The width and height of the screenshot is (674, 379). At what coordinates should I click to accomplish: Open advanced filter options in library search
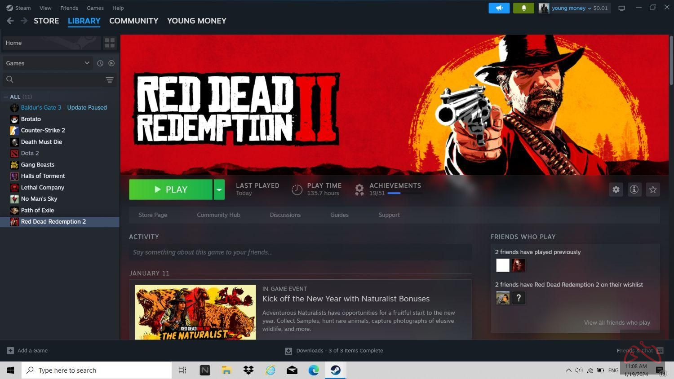click(x=109, y=79)
